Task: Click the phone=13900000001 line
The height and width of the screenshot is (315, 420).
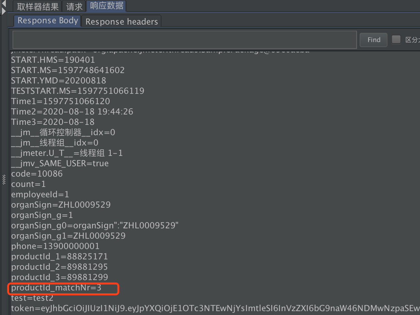Action: [55, 246]
